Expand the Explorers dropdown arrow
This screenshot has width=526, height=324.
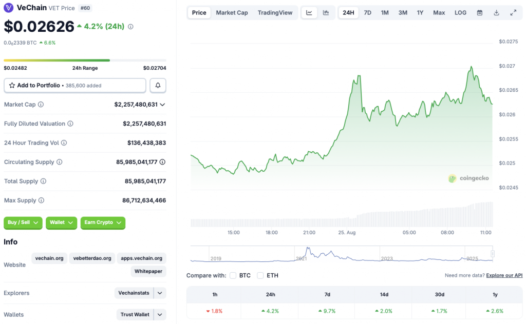pos(160,293)
